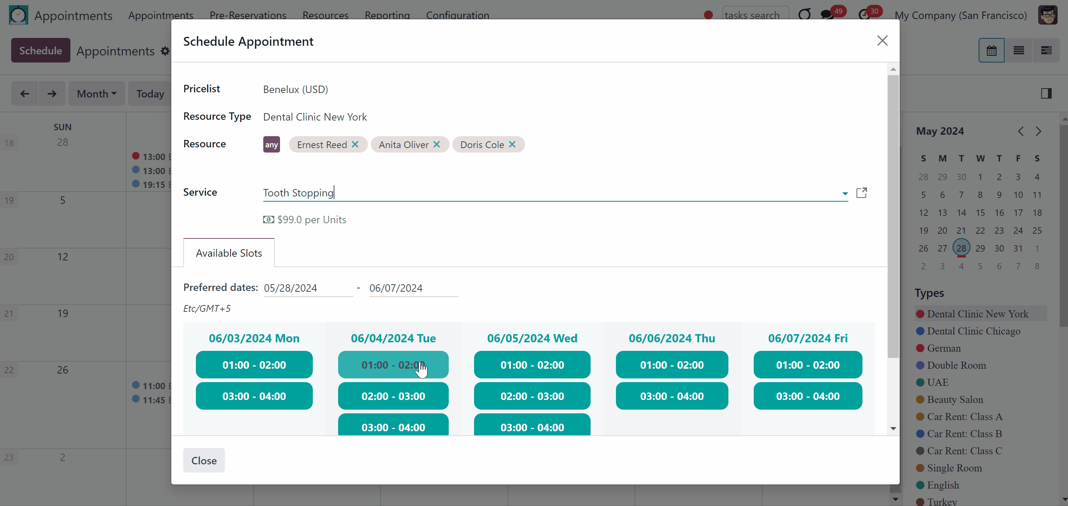Toggle German type filter

click(943, 348)
